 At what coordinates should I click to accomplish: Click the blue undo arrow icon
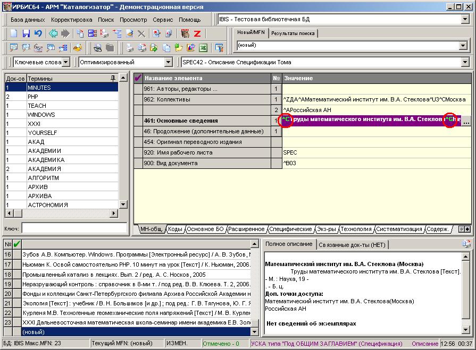(x=38, y=33)
